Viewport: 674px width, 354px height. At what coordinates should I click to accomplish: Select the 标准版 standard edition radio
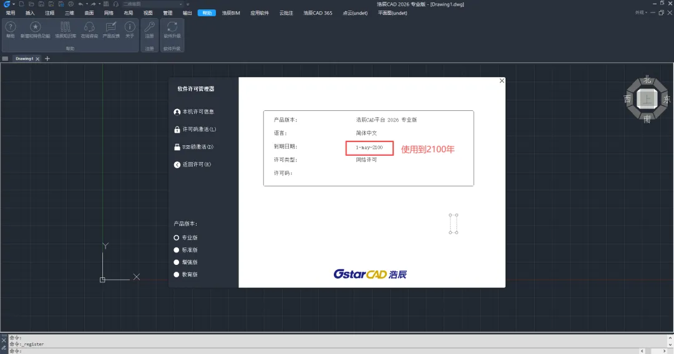pos(176,250)
